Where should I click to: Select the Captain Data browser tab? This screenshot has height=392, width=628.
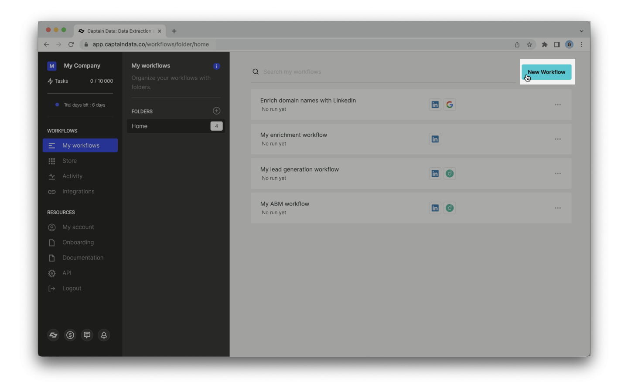point(119,31)
